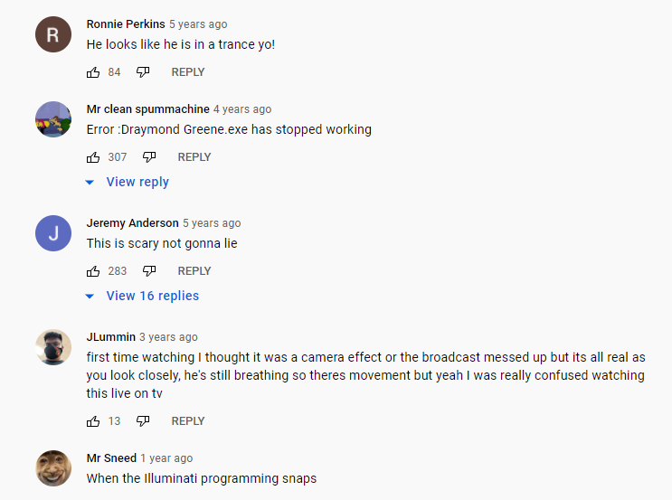The height and width of the screenshot is (500, 672).
Task: Dislike the Draymond Greene.exe comment
Action: (149, 157)
